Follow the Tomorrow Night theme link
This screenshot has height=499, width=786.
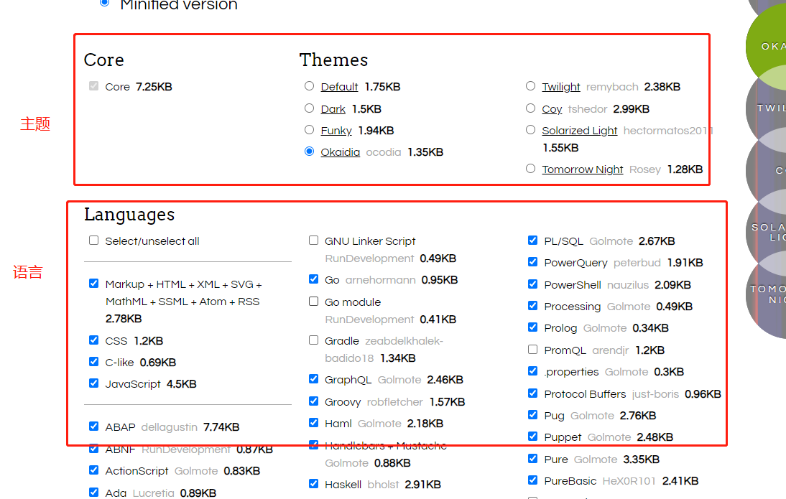coord(583,169)
